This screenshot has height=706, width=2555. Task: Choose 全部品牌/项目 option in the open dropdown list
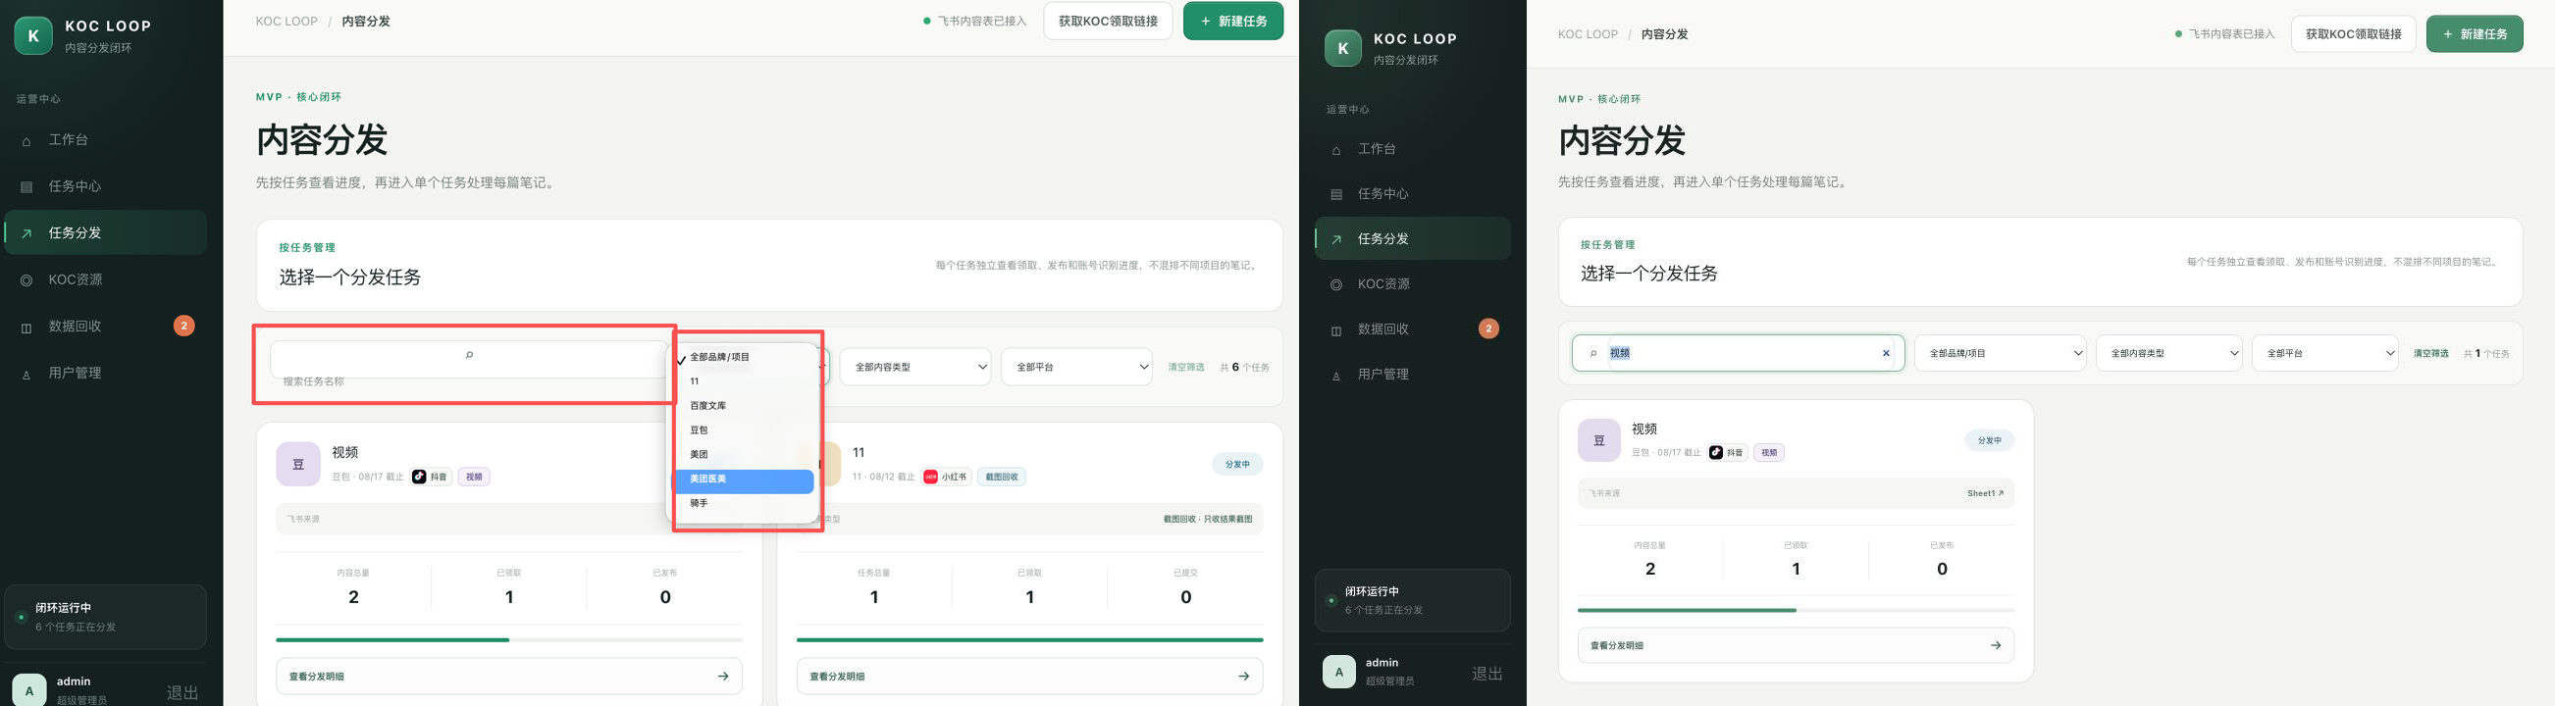pos(744,357)
